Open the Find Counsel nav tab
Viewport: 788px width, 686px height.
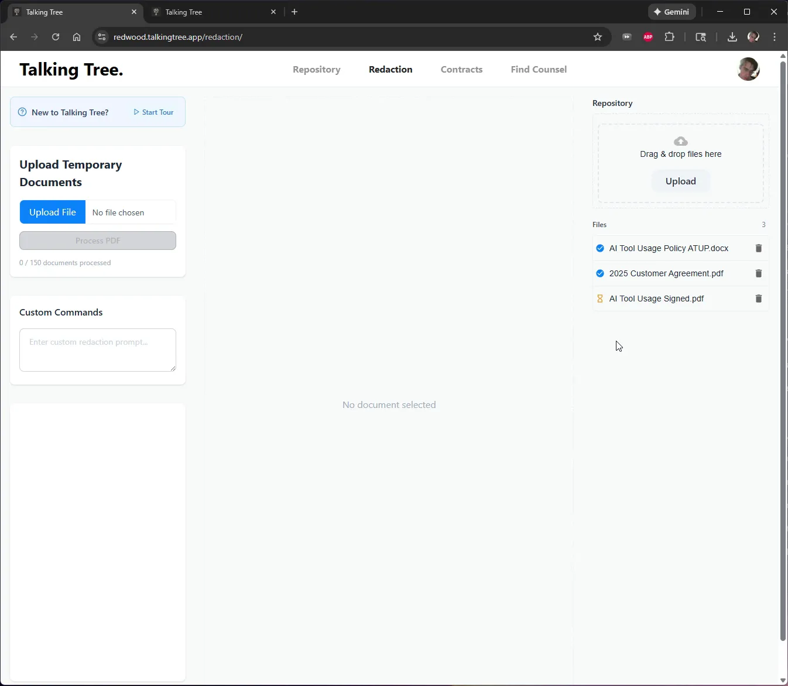click(539, 69)
